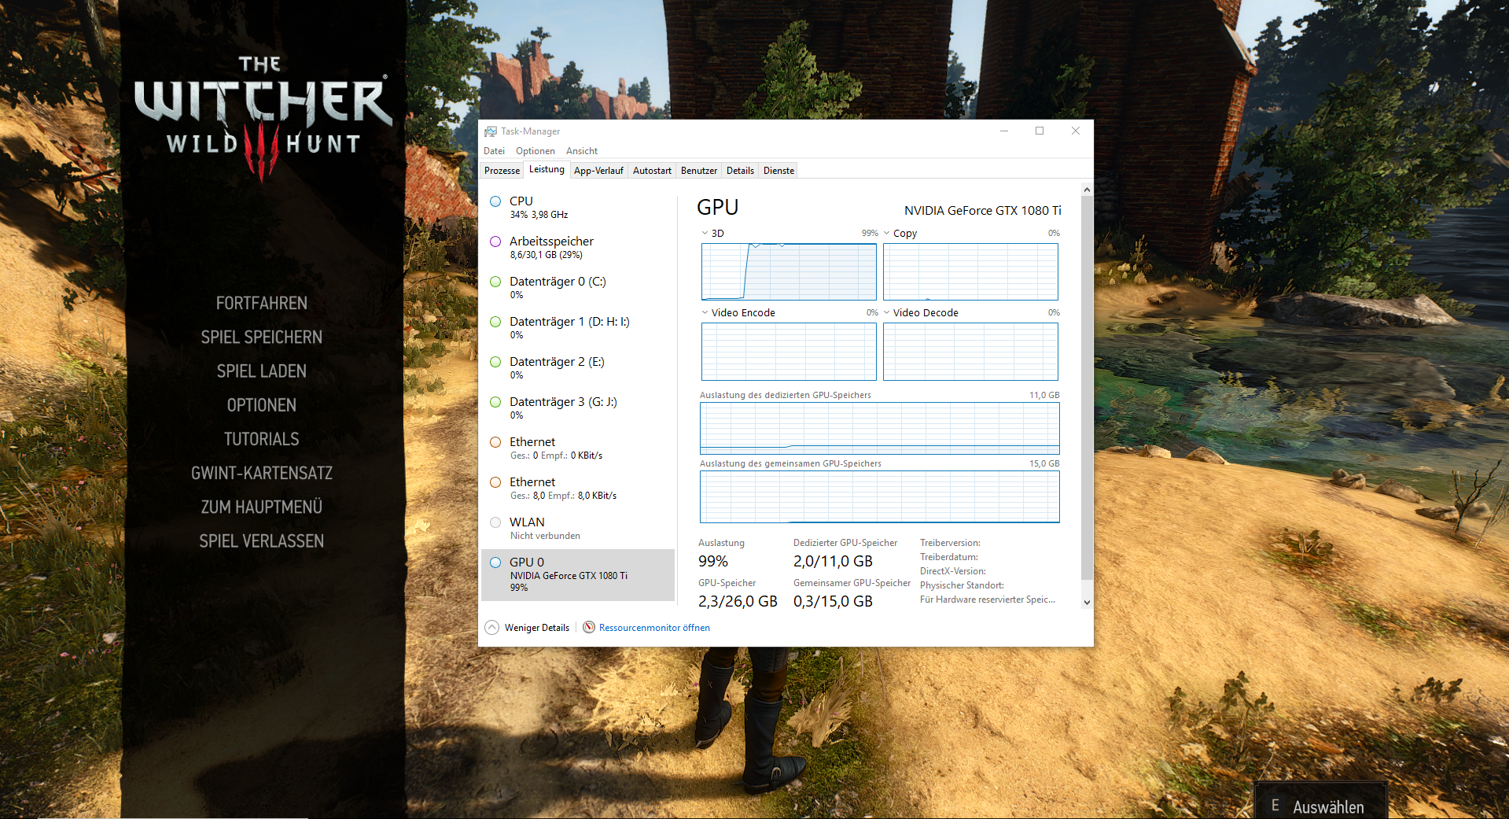Switch to the Dienste tab
The height and width of the screenshot is (819, 1509).
click(x=778, y=169)
